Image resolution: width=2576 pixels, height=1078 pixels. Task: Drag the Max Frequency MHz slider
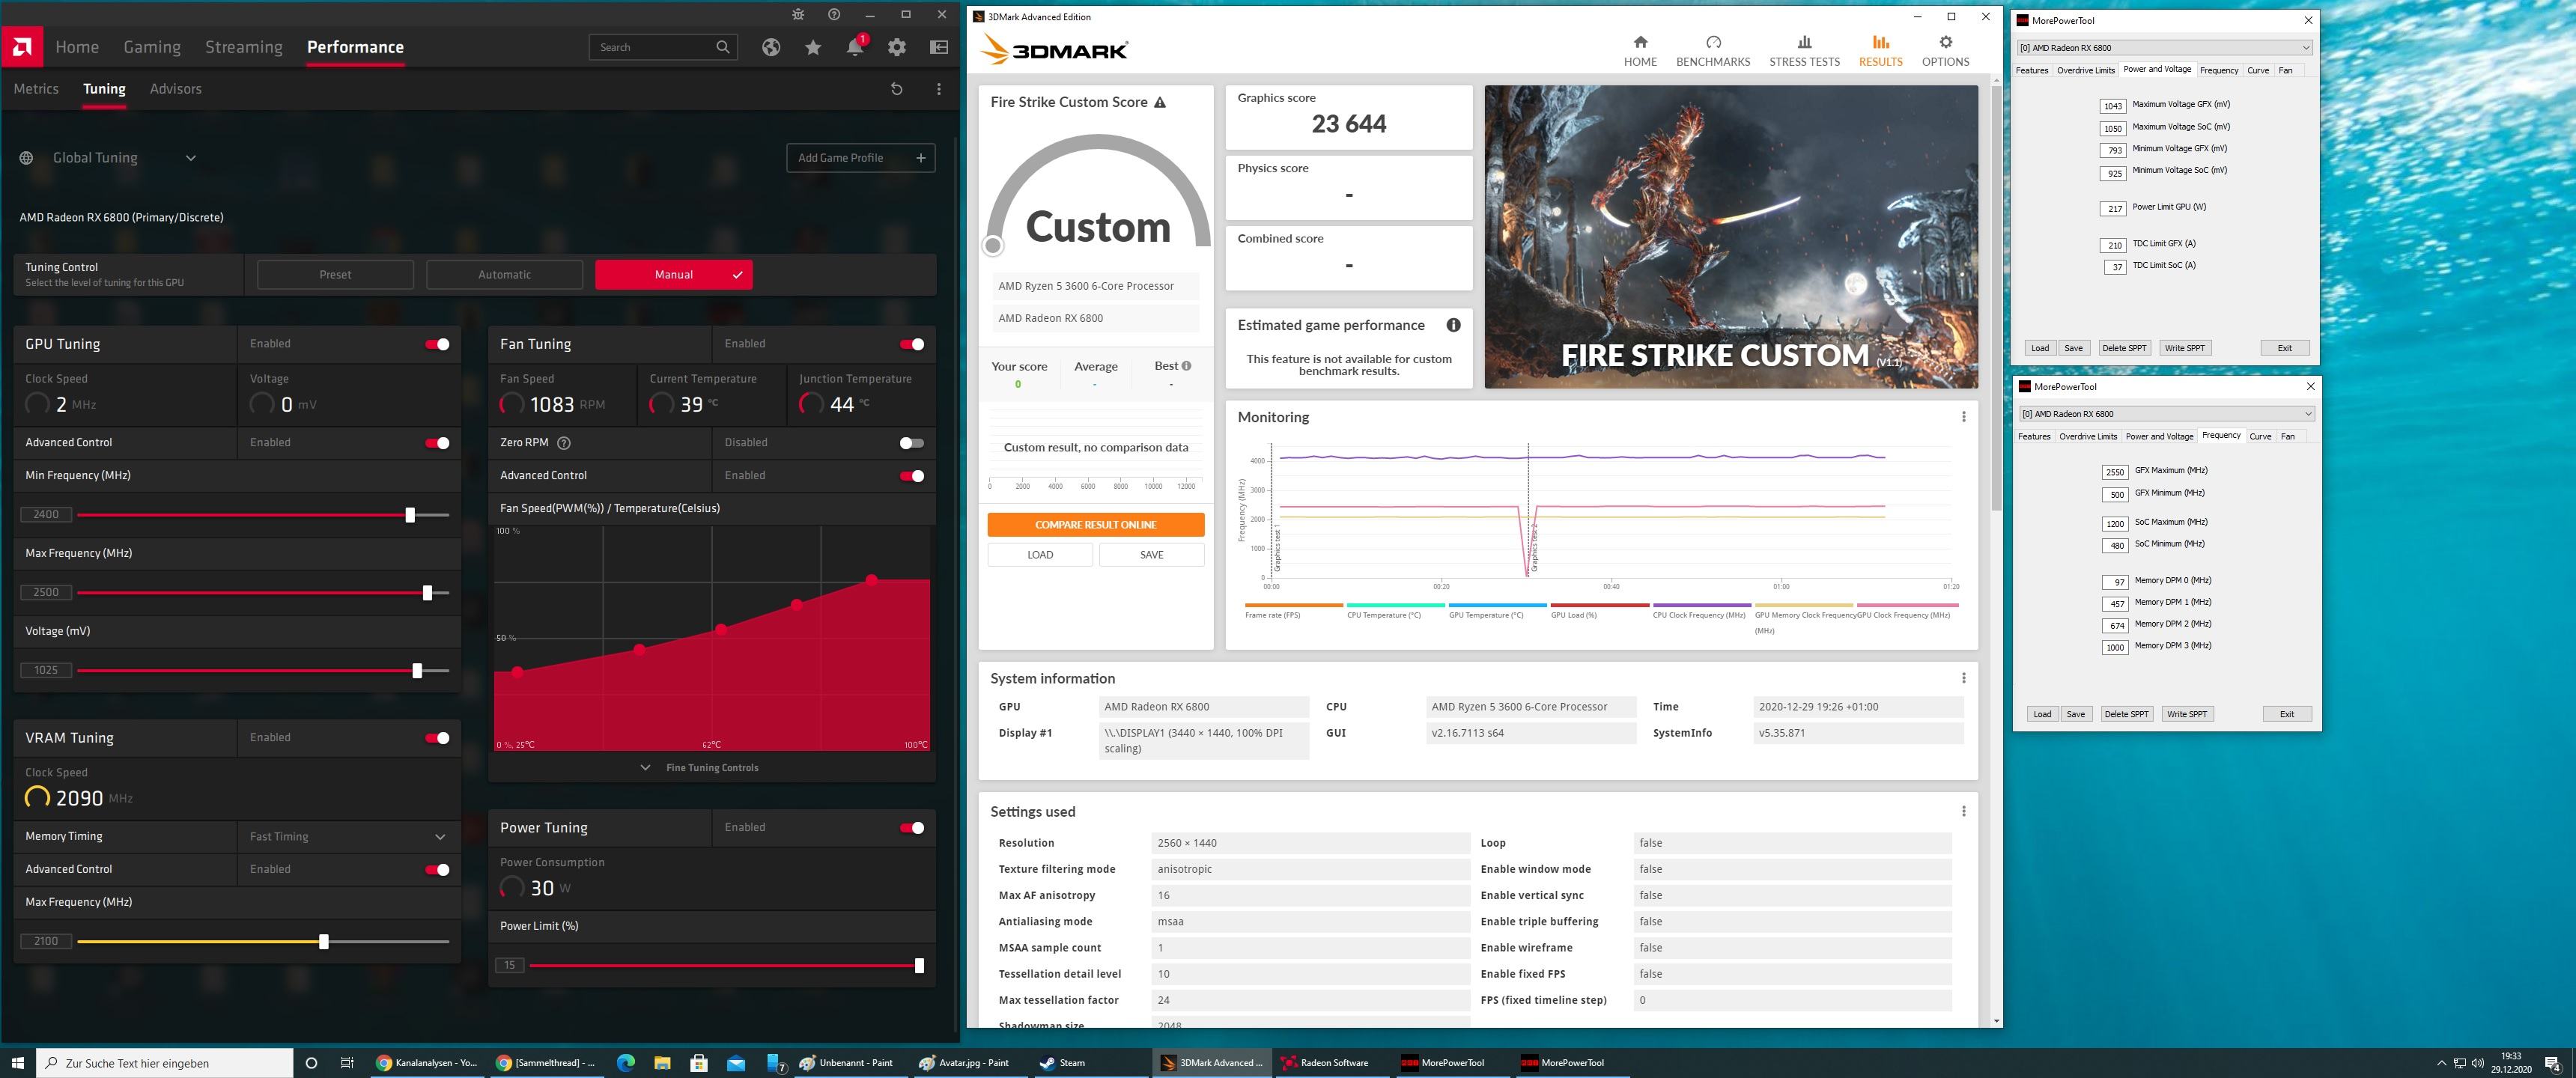[x=427, y=591]
